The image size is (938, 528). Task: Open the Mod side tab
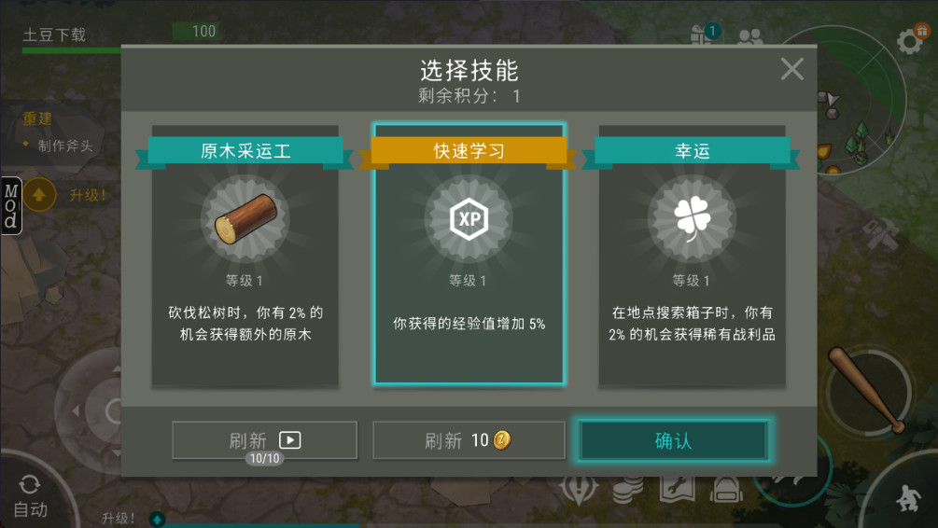coord(11,206)
